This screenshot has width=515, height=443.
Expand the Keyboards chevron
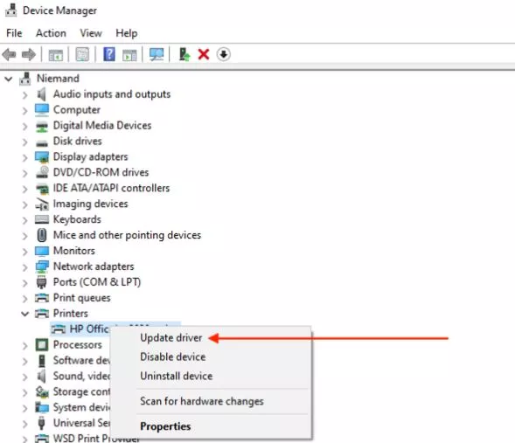click(x=25, y=220)
